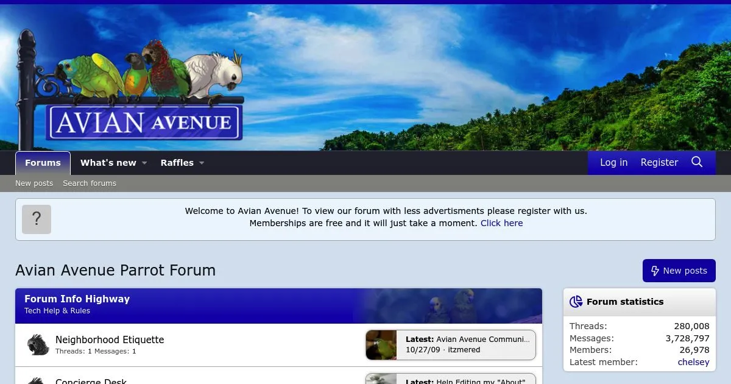The image size is (731, 384).
Task: Click the Members: 26,978 statistic
Action: (x=640, y=350)
